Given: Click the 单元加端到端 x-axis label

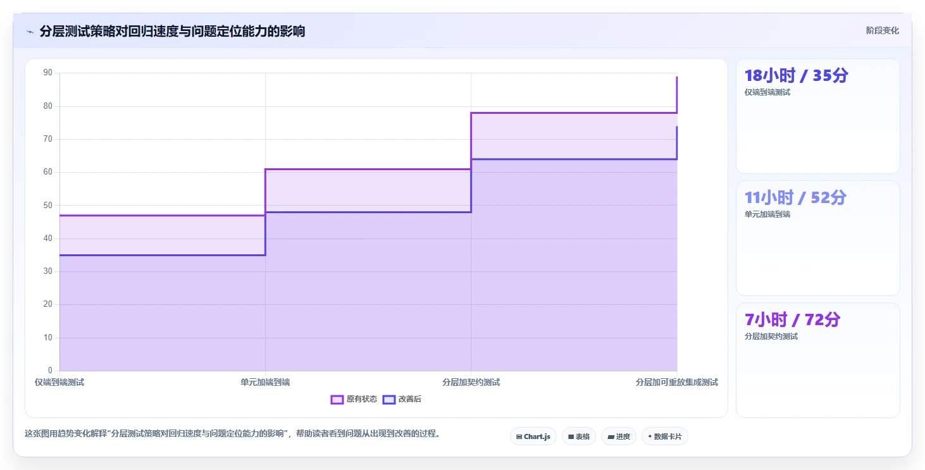Looking at the screenshot, I should tap(265, 382).
